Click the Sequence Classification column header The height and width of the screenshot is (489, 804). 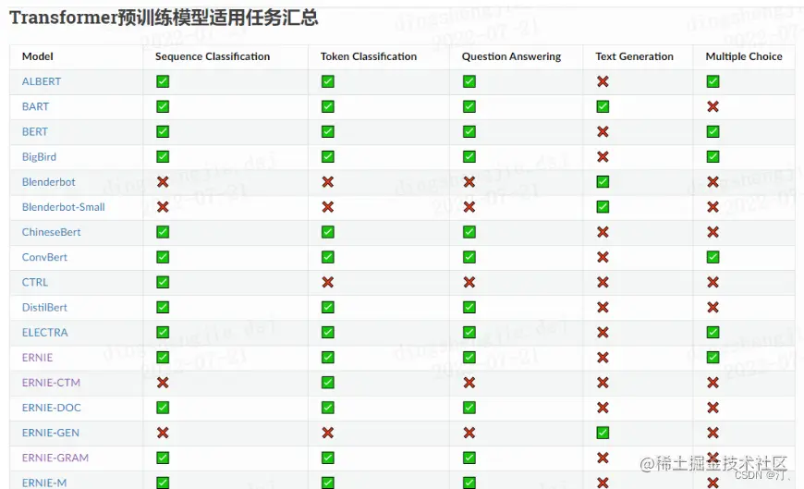point(213,56)
